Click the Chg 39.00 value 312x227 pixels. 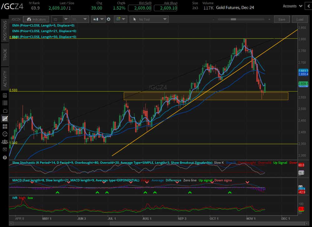97,8
